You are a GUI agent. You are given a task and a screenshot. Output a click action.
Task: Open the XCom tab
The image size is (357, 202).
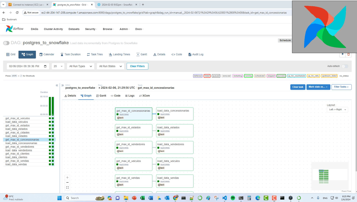point(144,96)
